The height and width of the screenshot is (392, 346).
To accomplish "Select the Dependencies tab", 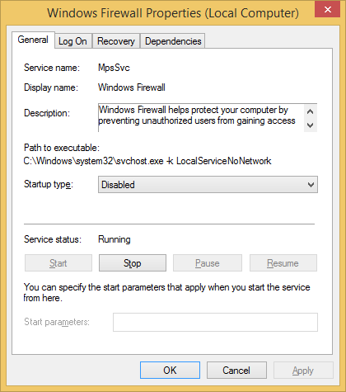I will pos(173,41).
